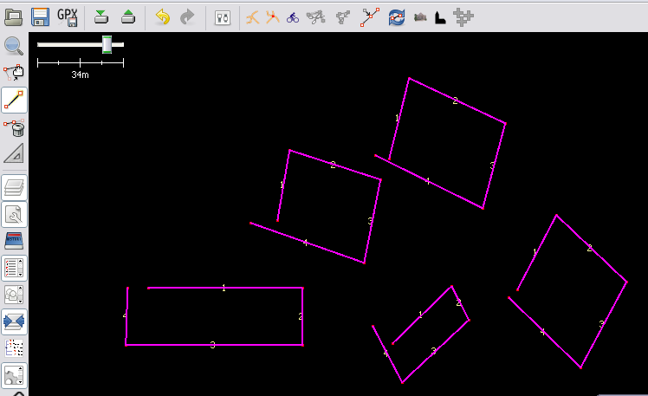The image size is (648, 396).
Task: Undo the last action
Action: coord(162,16)
